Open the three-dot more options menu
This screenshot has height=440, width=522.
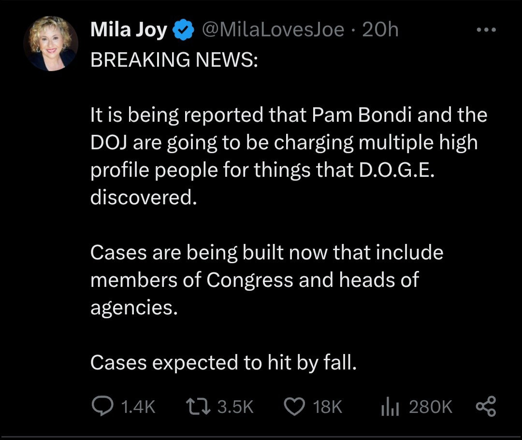point(485,30)
